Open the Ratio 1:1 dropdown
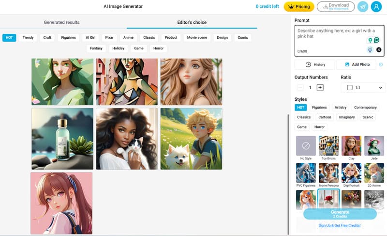 363,88
